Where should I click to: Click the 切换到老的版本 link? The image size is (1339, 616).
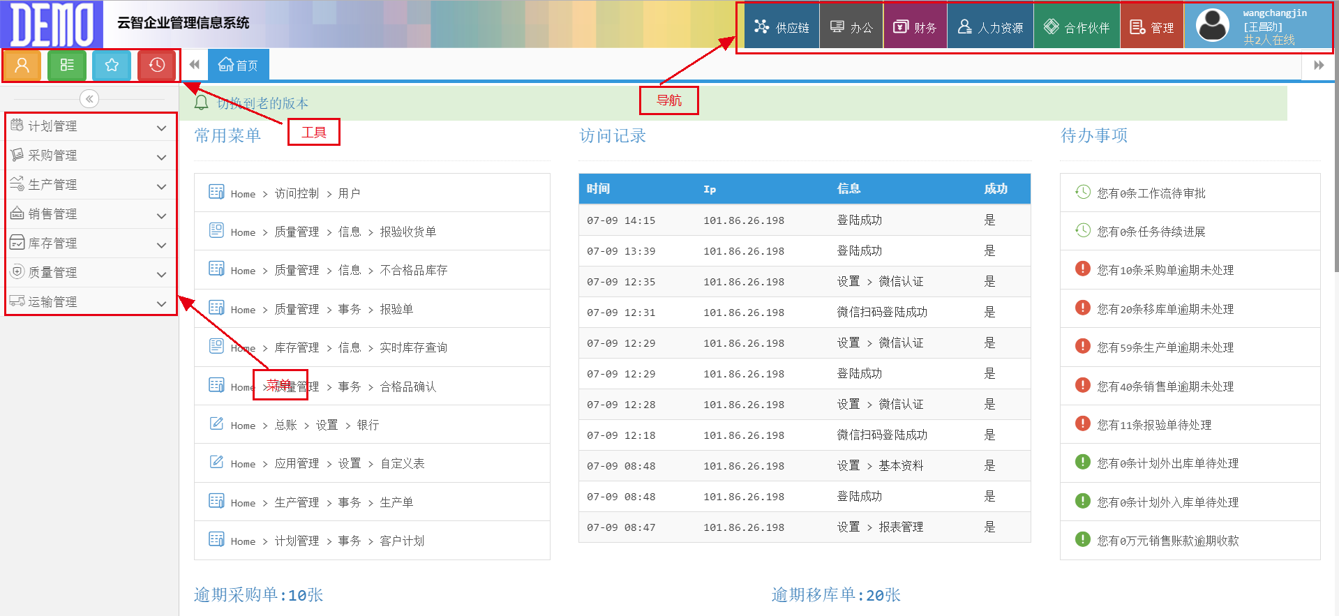(262, 103)
